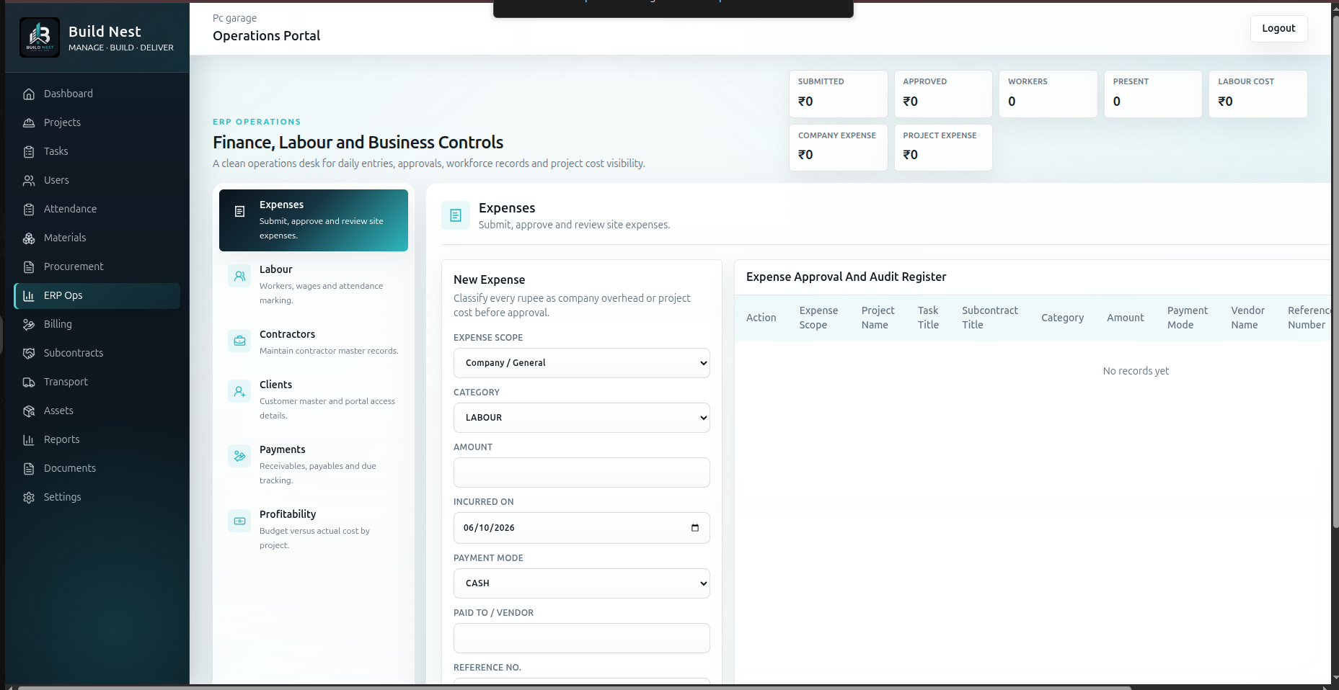Click the vertical page scrollbar
1339x690 pixels.
(x=1335, y=274)
